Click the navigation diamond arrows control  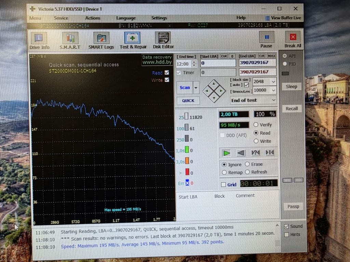point(214,91)
